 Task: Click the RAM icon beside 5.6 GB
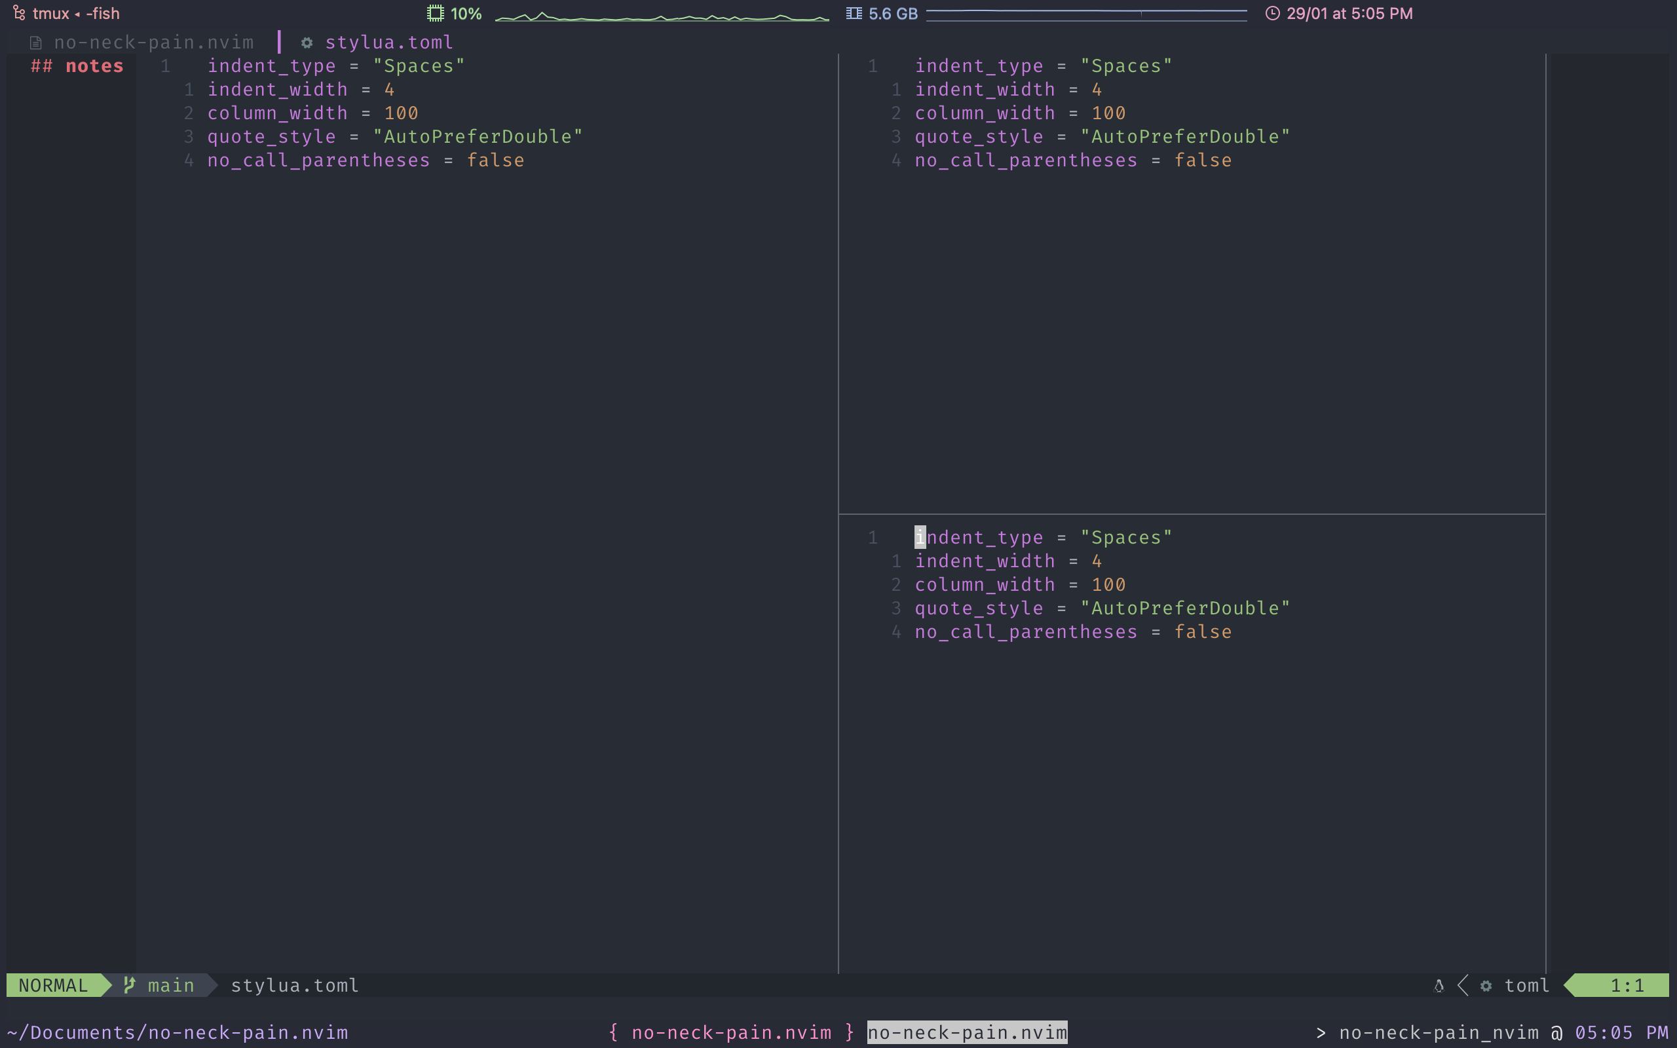[x=854, y=12]
